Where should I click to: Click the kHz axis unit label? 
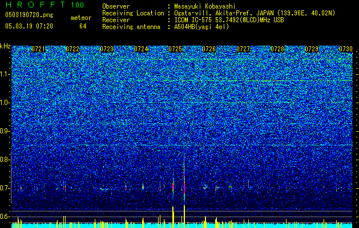pyautogui.click(x=5, y=46)
